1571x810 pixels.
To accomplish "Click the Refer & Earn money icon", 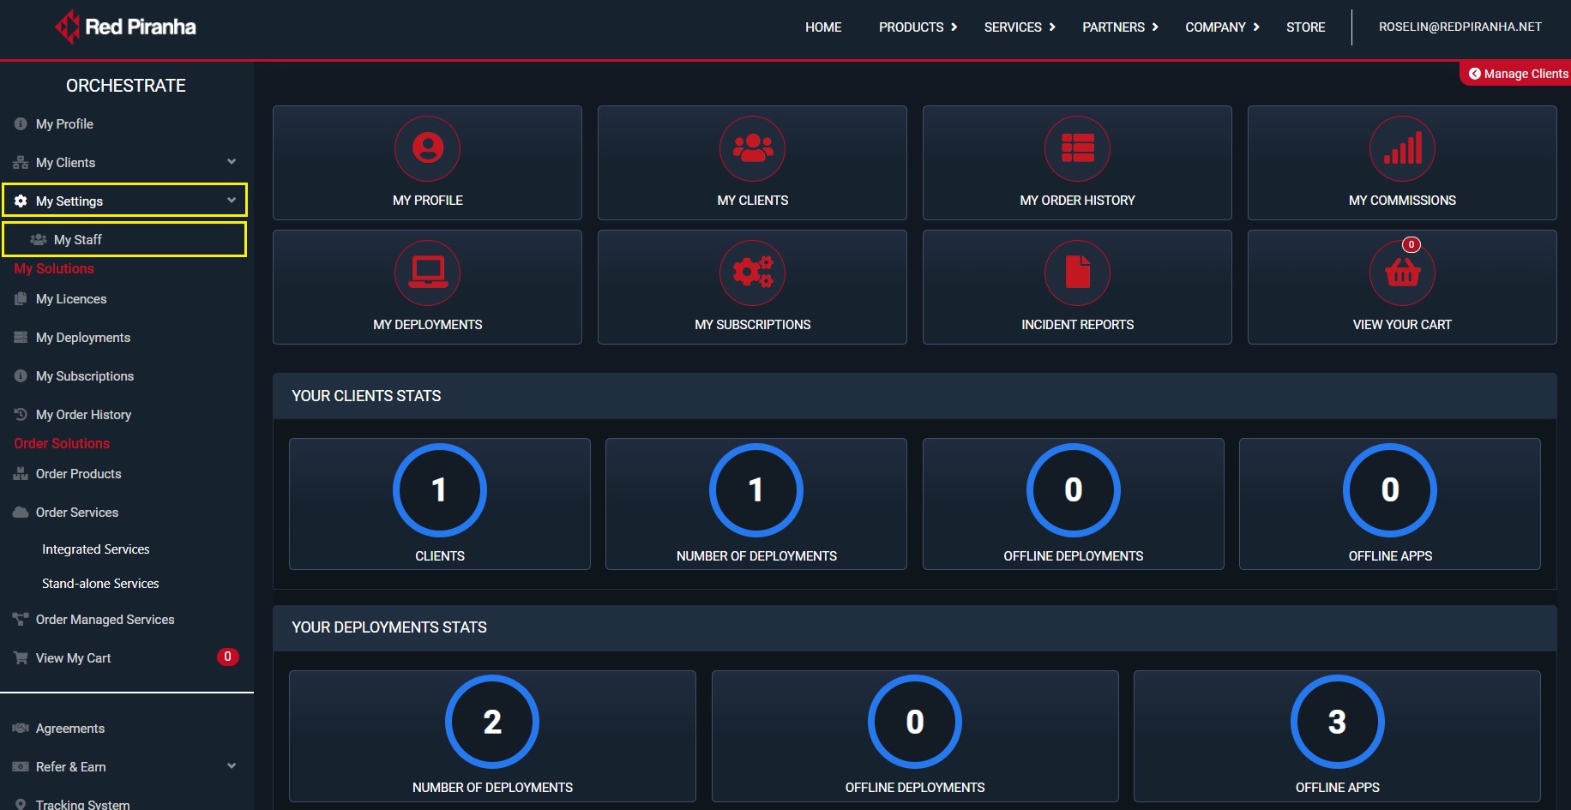I will point(21,766).
